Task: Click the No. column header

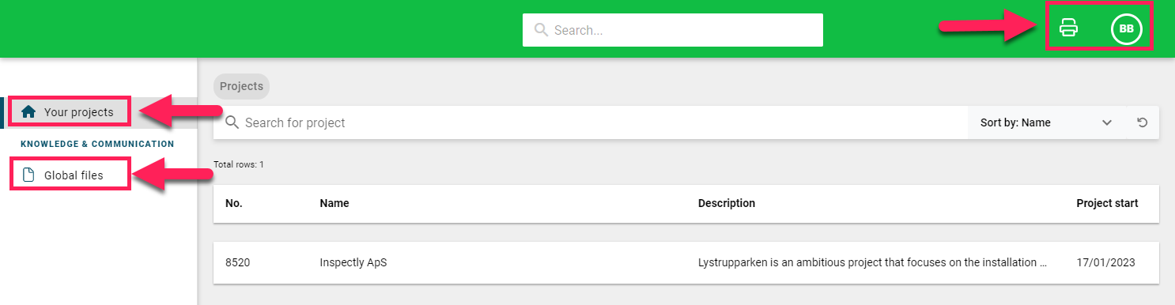Action: click(234, 203)
